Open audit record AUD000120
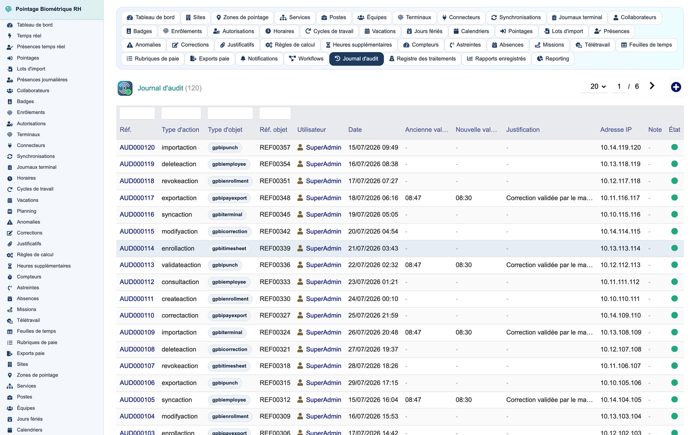 [x=137, y=147]
